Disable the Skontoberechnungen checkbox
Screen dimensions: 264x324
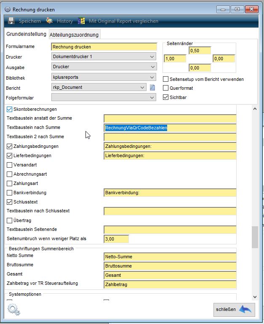10,110
